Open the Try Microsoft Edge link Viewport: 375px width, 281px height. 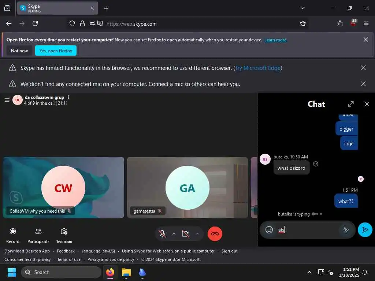coord(258,68)
